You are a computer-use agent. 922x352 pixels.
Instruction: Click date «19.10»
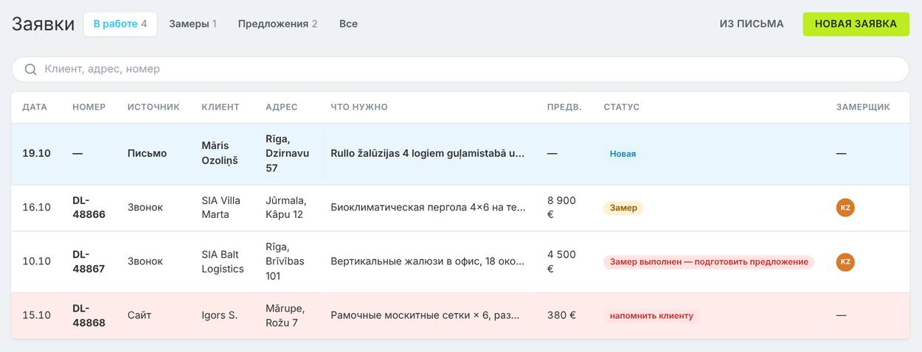pyautogui.click(x=37, y=153)
